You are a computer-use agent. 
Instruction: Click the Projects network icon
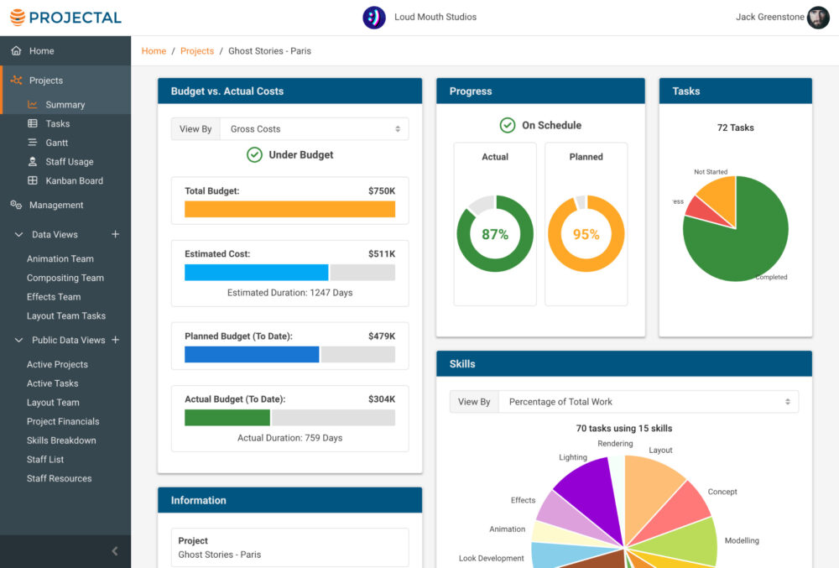click(17, 81)
